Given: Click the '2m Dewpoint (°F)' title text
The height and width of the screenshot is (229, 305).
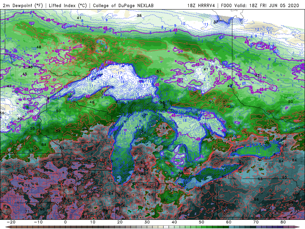Looking at the screenshot, I should 23,5.
